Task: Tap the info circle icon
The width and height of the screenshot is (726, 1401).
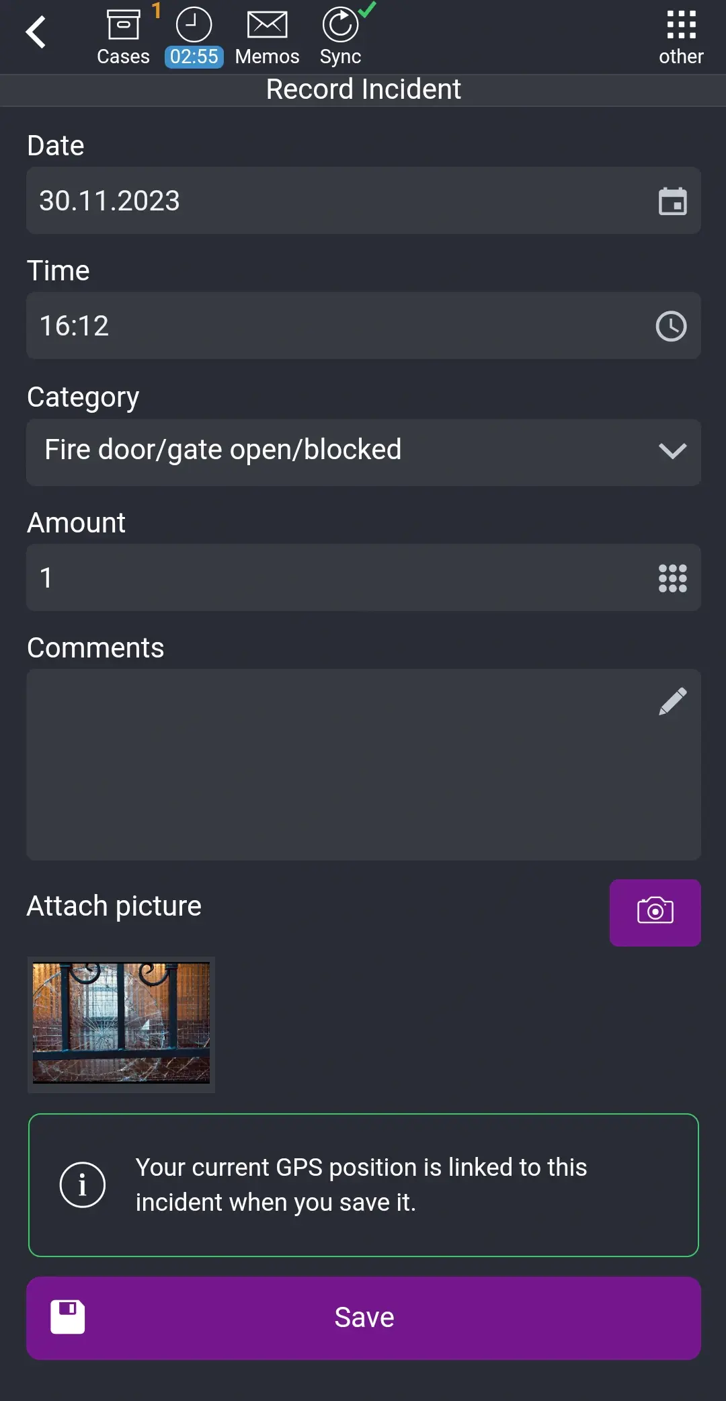Action: point(83,1185)
